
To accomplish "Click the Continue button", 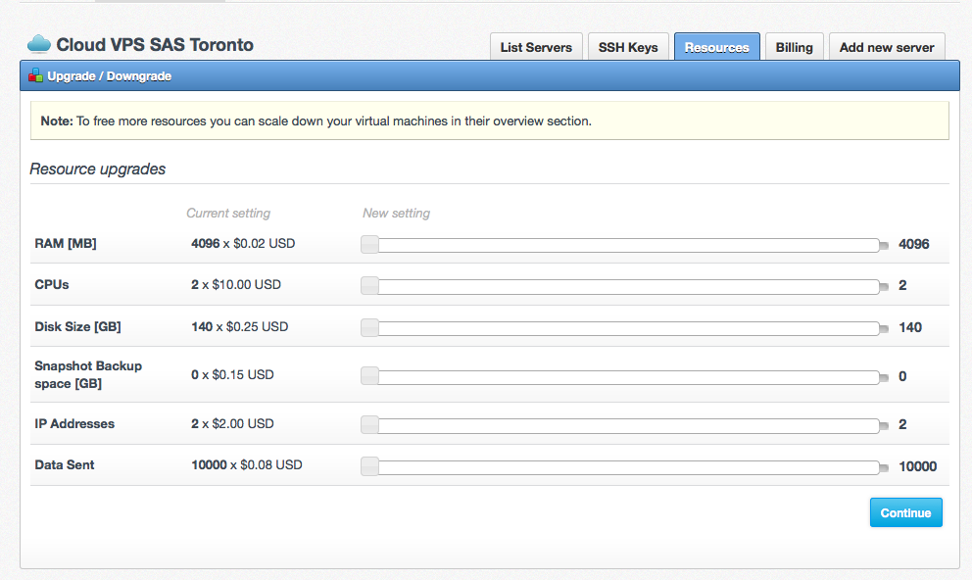I will [905, 512].
